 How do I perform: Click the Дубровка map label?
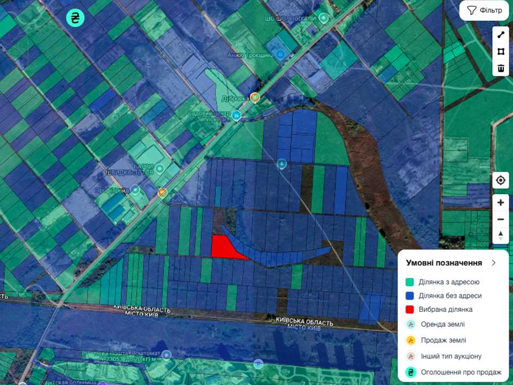235,98
